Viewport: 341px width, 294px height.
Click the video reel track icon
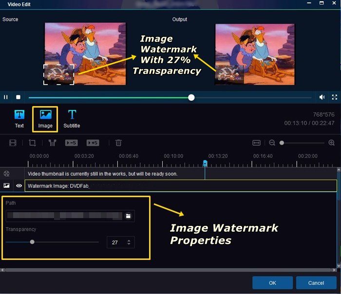pyautogui.click(x=6, y=173)
